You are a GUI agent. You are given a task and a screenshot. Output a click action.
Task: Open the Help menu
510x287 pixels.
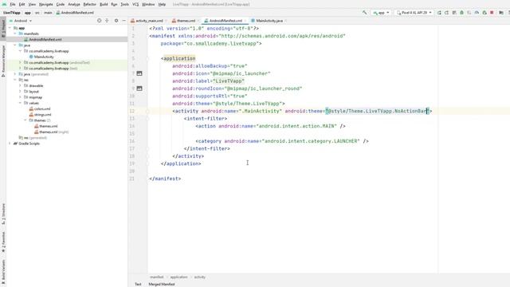pyautogui.click(x=162, y=4)
